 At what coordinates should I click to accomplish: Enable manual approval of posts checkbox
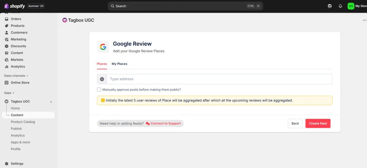pyautogui.click(x=99, y=90)
